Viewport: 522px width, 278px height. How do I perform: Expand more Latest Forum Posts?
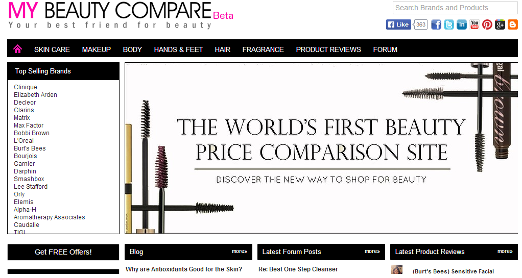point(372,251)
